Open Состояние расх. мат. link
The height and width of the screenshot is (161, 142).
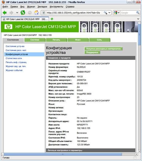coord(16,50)
